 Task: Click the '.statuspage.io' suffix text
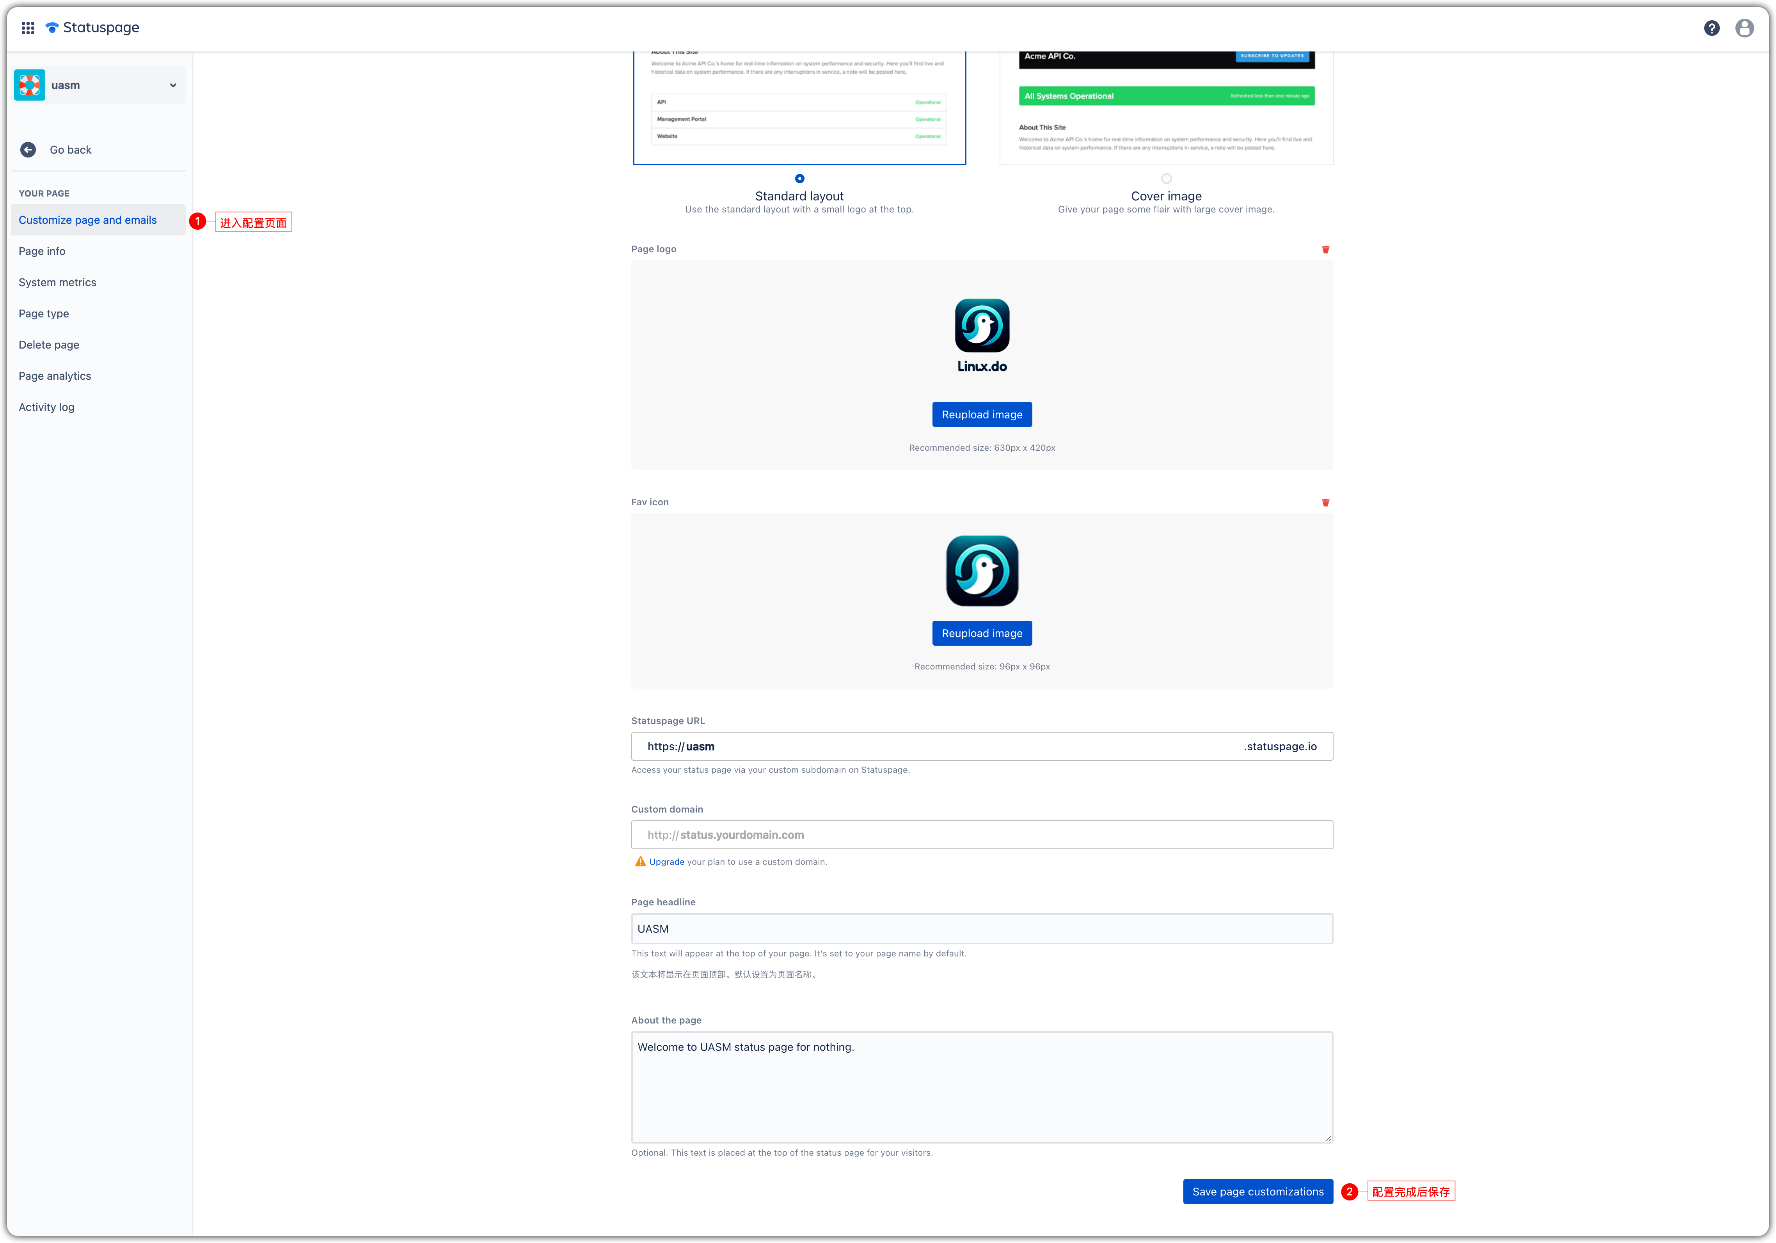(1280, 747)
